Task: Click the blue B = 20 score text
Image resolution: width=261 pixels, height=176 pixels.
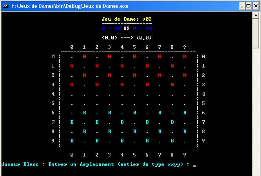Action: pos(111,28)
